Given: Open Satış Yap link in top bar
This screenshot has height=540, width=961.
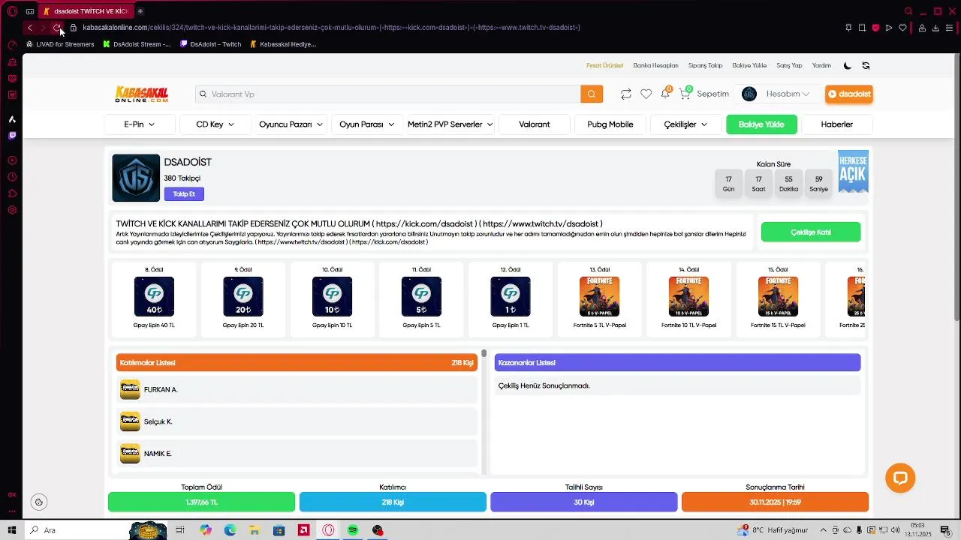Looking at the screenshot, I should click(789, 65).
